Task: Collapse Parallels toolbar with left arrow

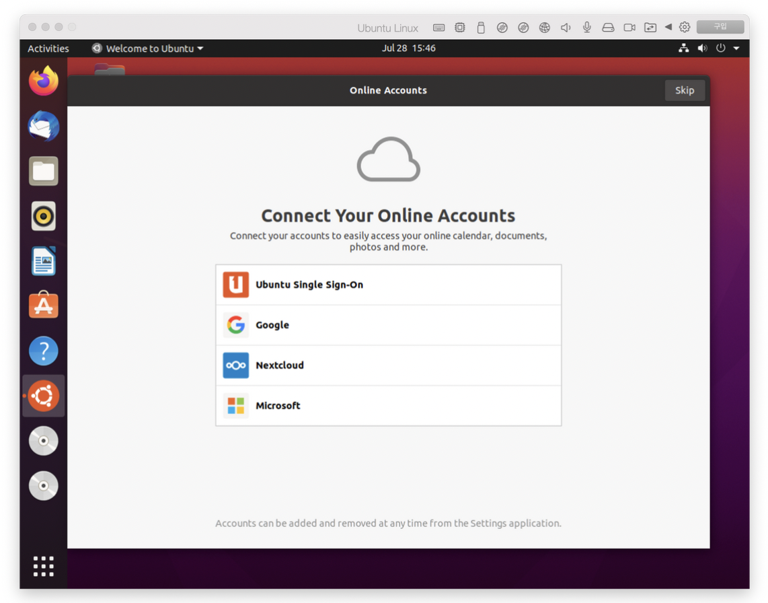Action: click(x=668, y=27)
